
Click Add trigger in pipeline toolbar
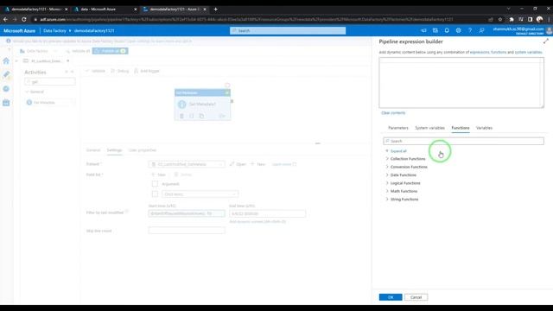pos(147,71)
